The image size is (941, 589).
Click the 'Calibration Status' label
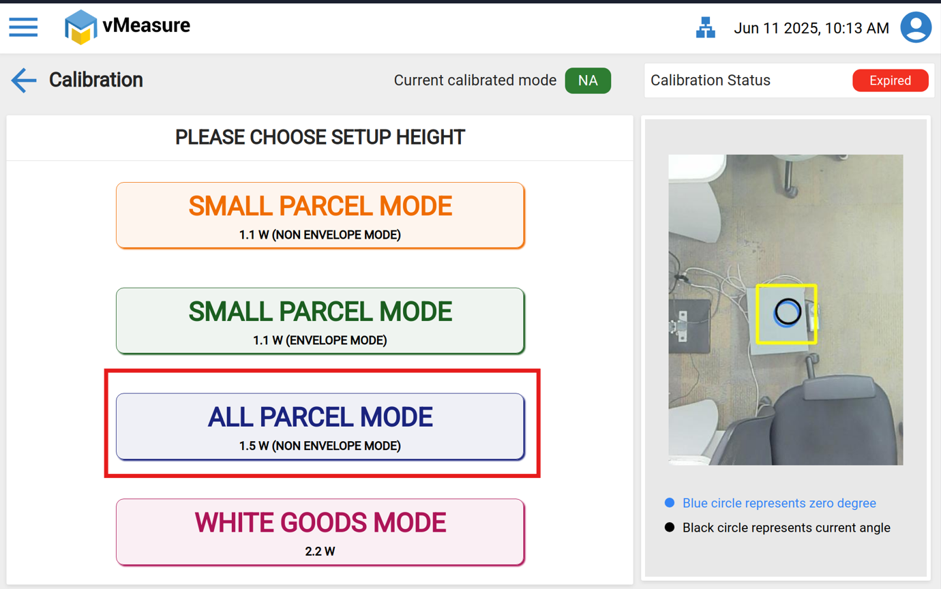(711, 80)
